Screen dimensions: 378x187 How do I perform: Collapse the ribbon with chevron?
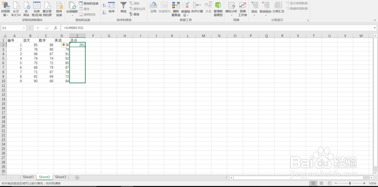point(375,20)
